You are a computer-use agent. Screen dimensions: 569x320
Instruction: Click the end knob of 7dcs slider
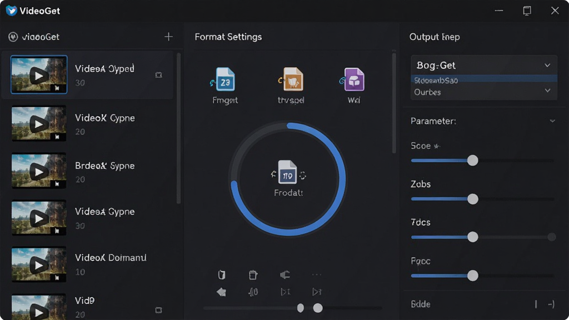coord(552,237)
